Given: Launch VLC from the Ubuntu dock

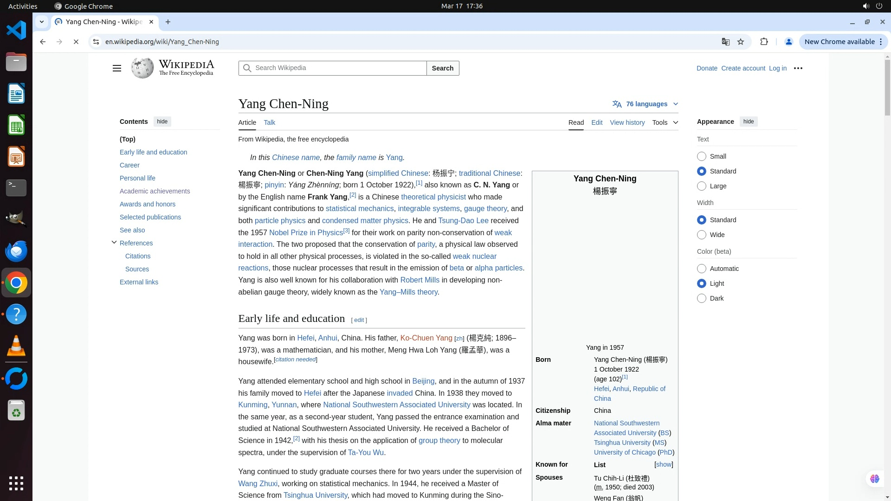Looking at the screenshot, I should pos(16,346).
